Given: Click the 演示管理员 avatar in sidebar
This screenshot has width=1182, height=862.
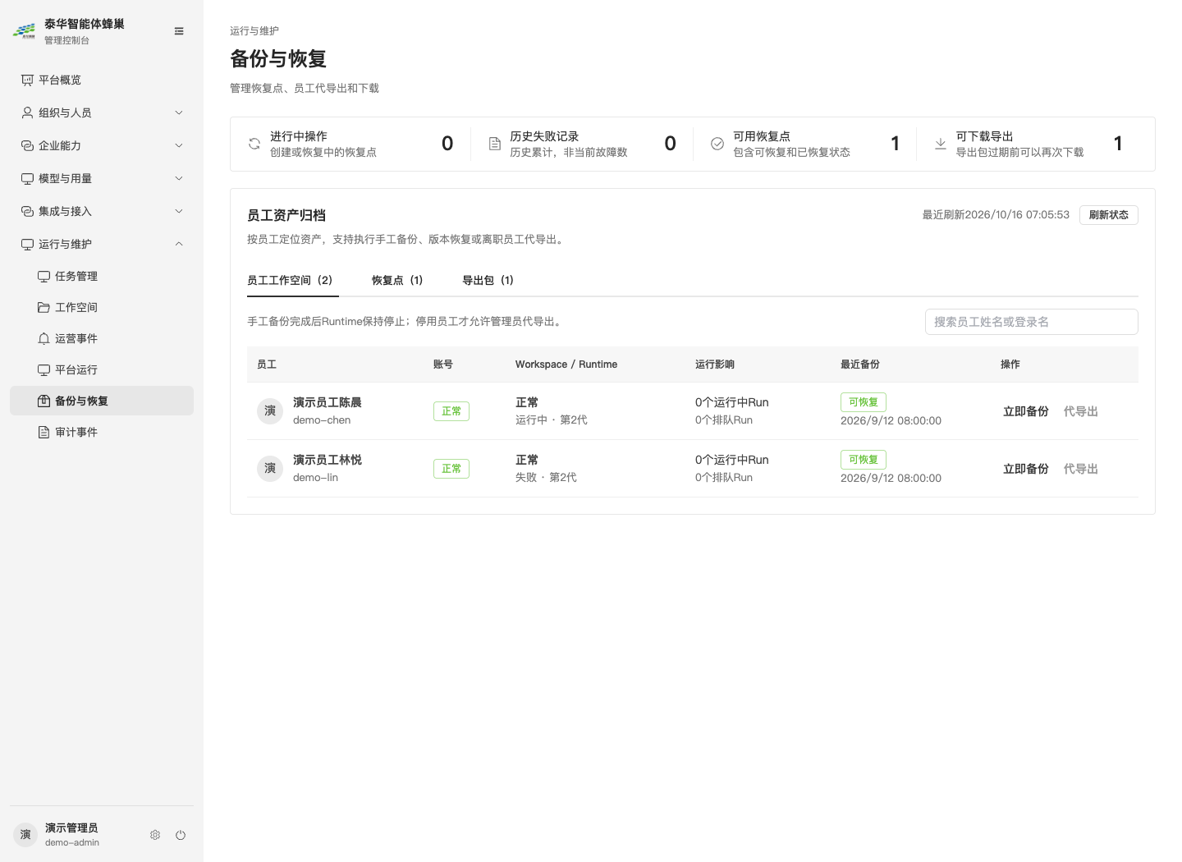Looking at the screenshot, I should coord(25,835).
